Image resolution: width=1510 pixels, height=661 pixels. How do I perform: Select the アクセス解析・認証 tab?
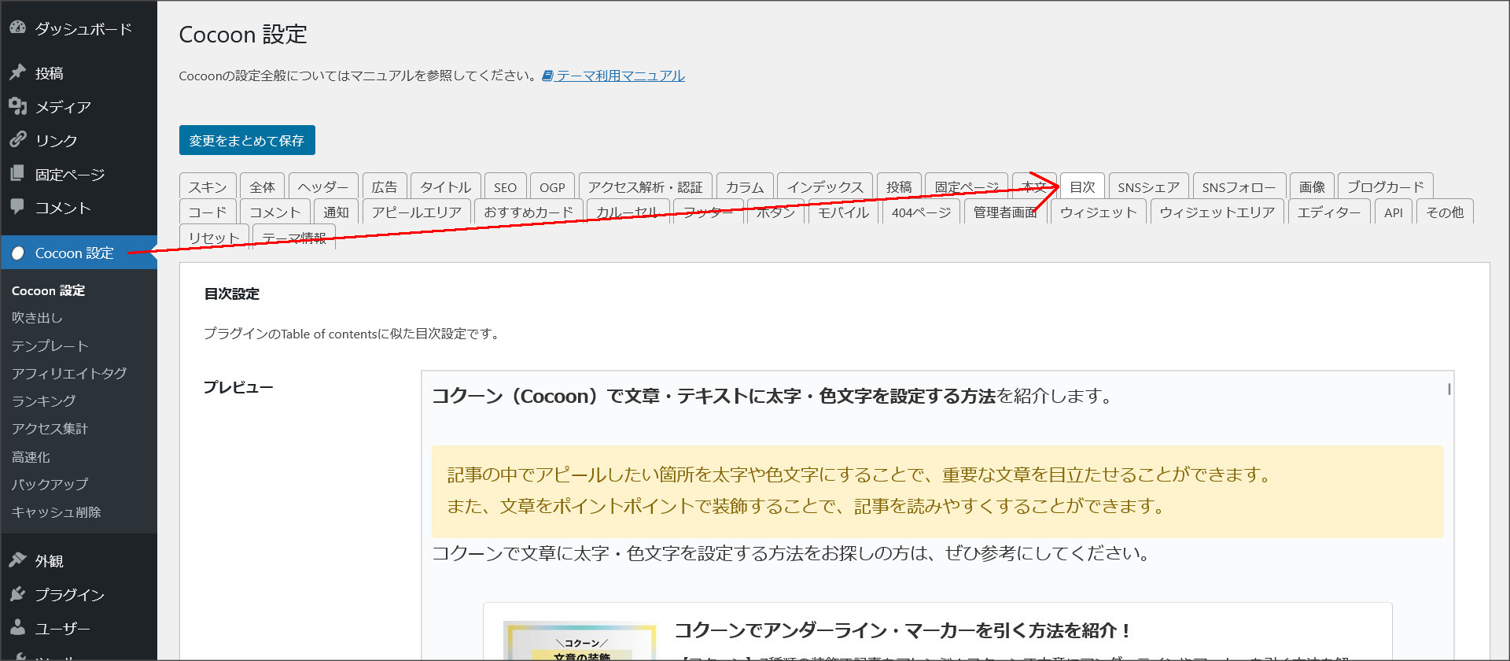pos(645,186)
